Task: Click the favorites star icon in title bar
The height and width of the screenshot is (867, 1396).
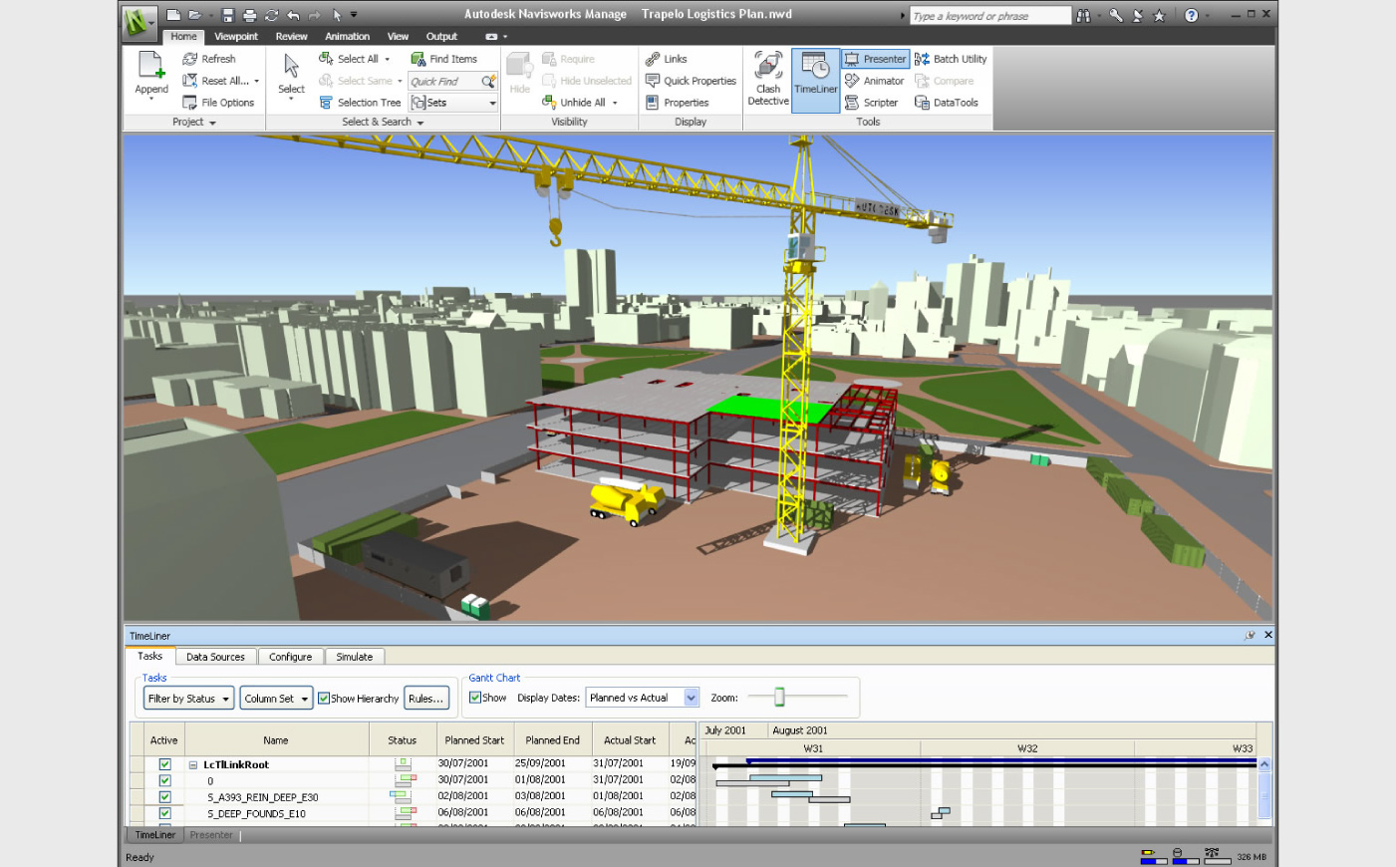Action: (1159, 15)
